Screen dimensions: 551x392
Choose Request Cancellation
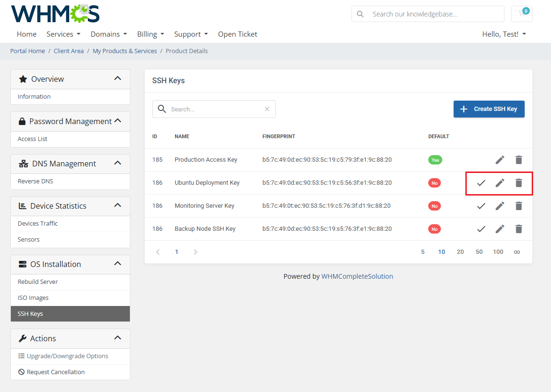point(70,372)
